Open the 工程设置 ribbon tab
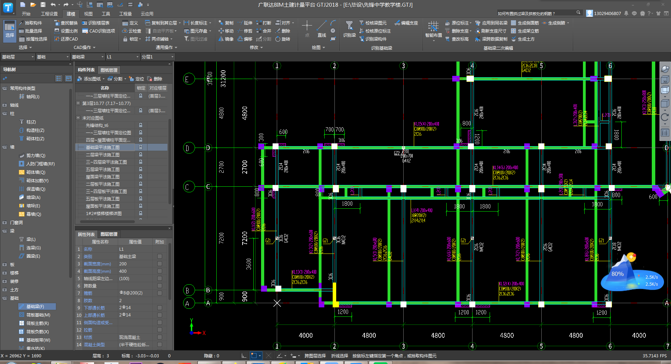Viewport: 671px width, 364px height. pyautogui.click(x=49, y=14)
